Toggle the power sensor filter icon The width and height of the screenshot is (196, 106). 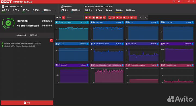(117, 18)
